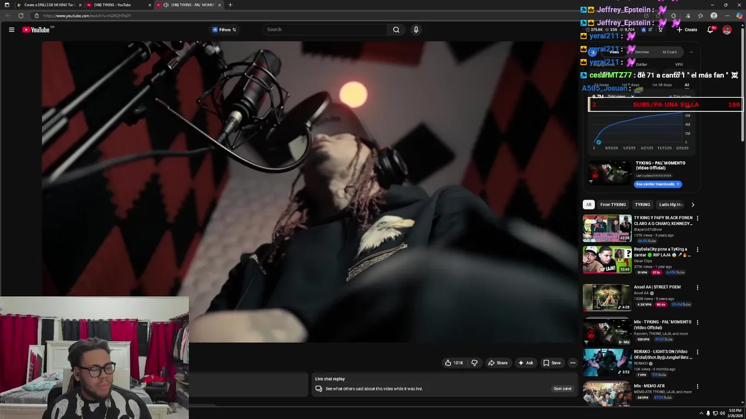The height and width of the screenshot is (419, 746).
Task: Save the video to a playlist
Action: (551, 363)
